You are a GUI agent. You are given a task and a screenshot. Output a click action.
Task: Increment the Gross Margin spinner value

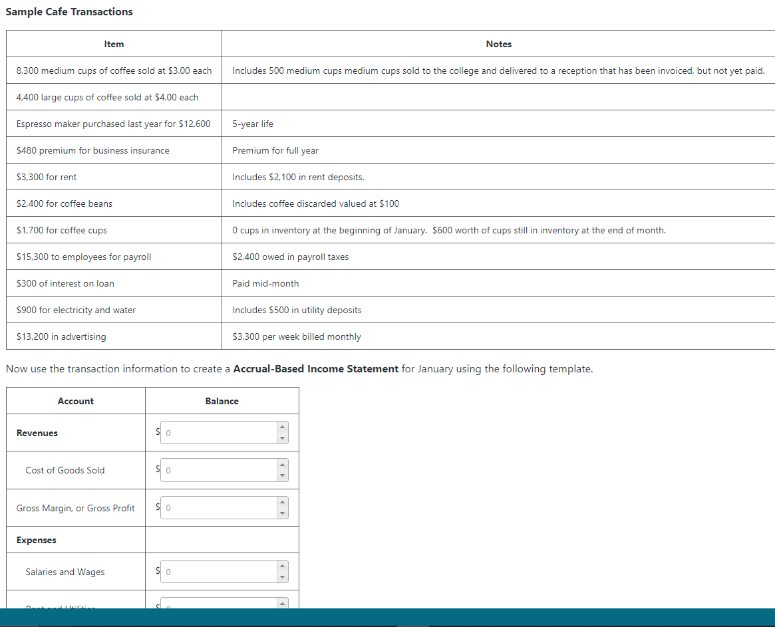pyautogui.click(x=281, y=503)
